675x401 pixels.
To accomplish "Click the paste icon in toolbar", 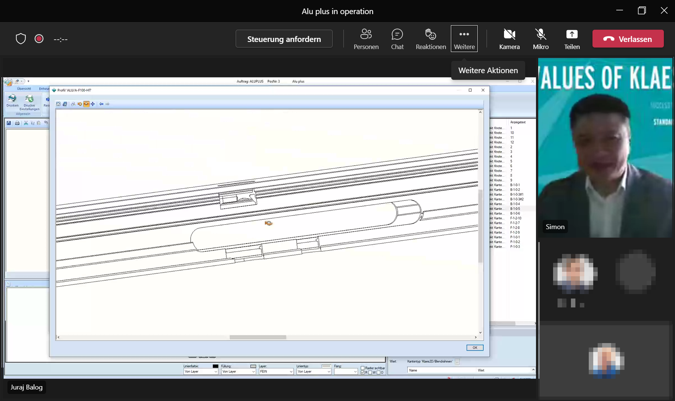I will pos(39,123).
